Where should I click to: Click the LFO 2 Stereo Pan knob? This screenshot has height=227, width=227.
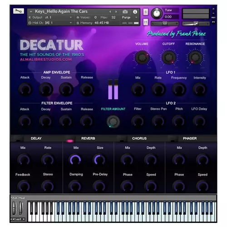158,121
